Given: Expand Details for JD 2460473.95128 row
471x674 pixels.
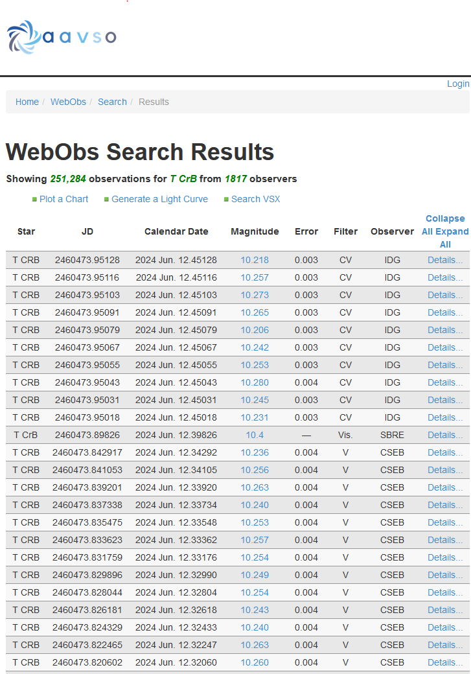Looking at the screenshot, I should pyautogui.click(x=445, y=260).
